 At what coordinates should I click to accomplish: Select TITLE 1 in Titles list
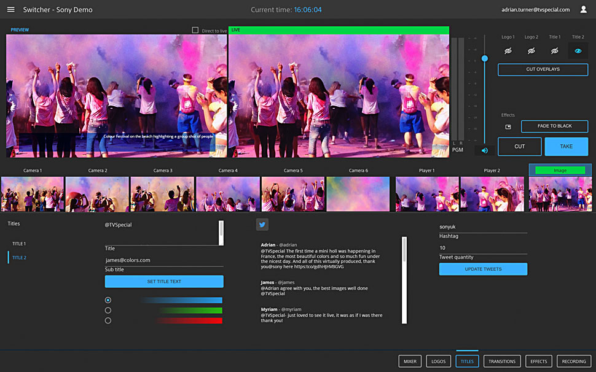[19, 244]
